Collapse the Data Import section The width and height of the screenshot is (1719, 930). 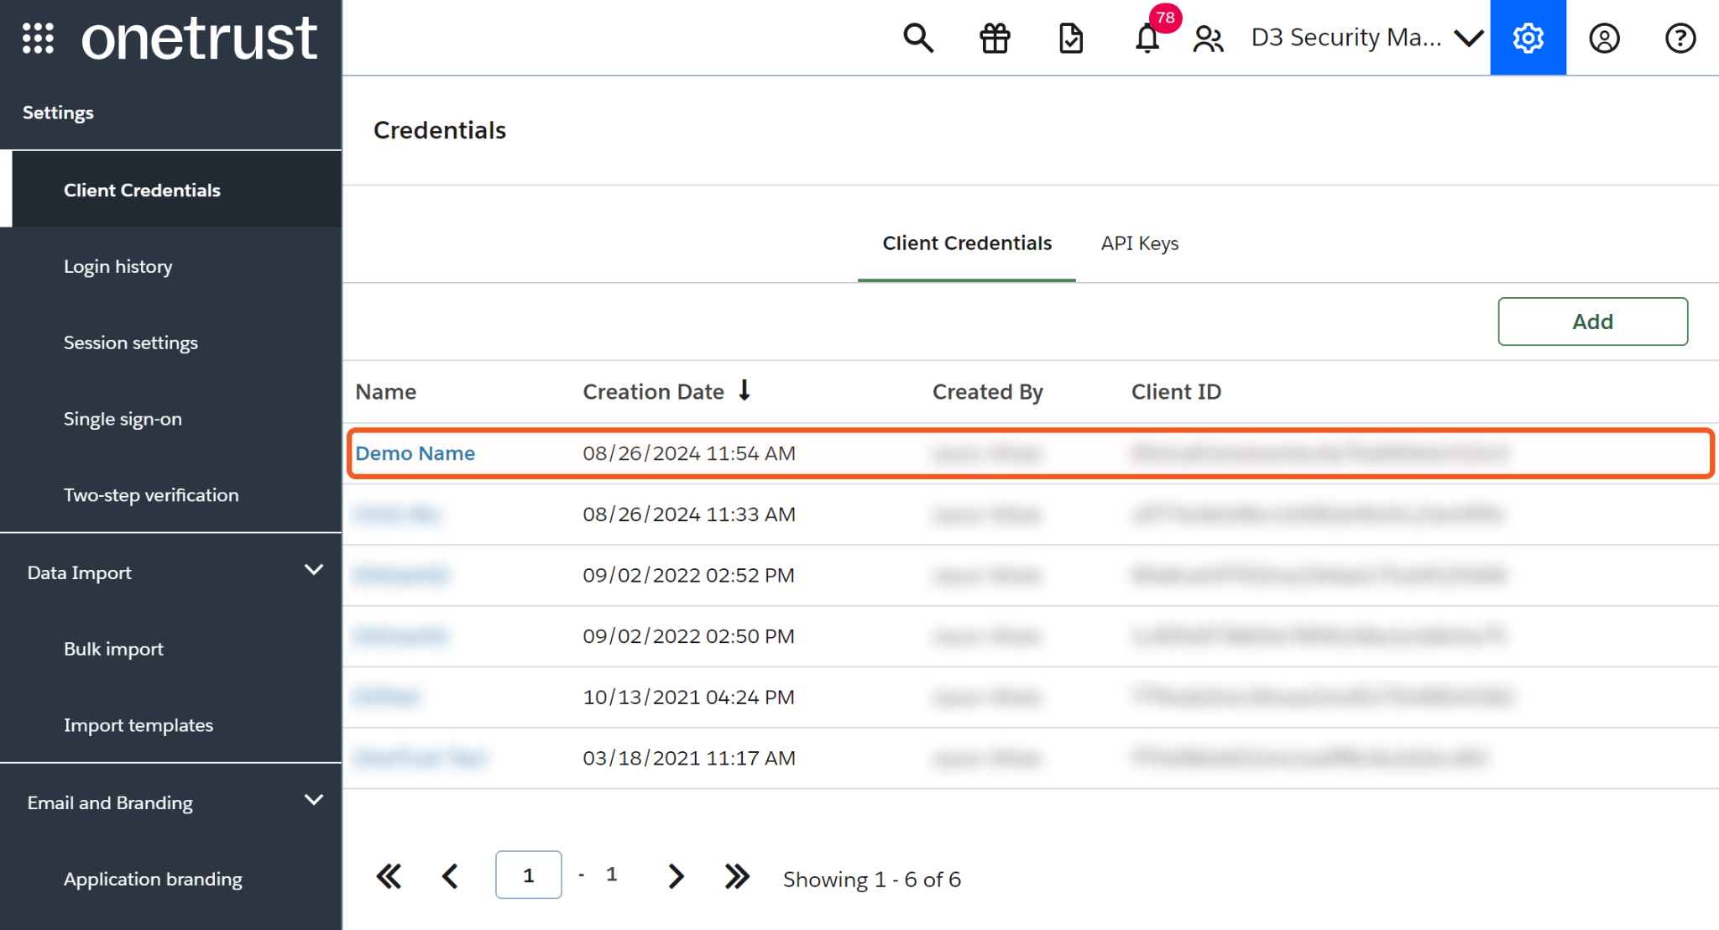[313, 571]
